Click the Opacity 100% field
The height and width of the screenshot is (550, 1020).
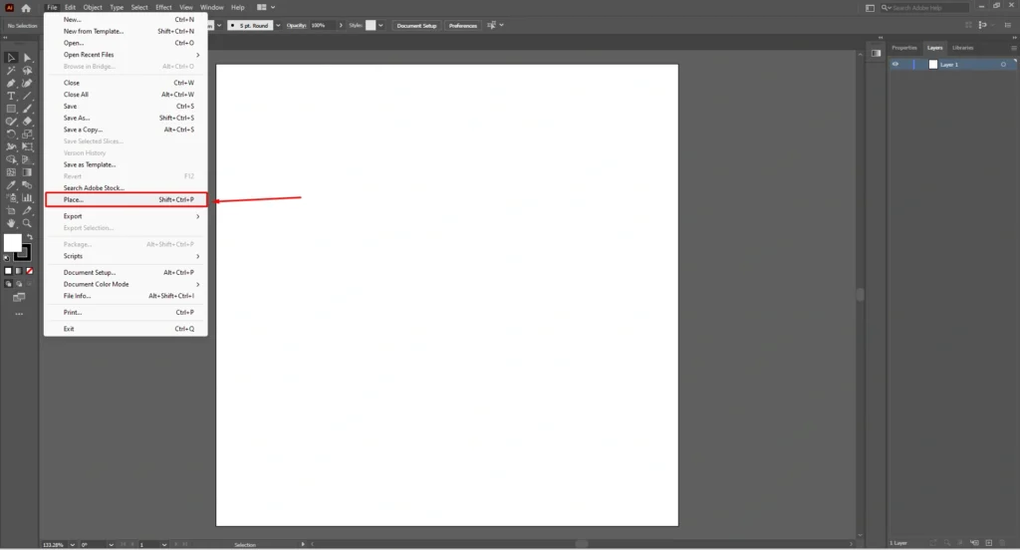click(322, 25)
